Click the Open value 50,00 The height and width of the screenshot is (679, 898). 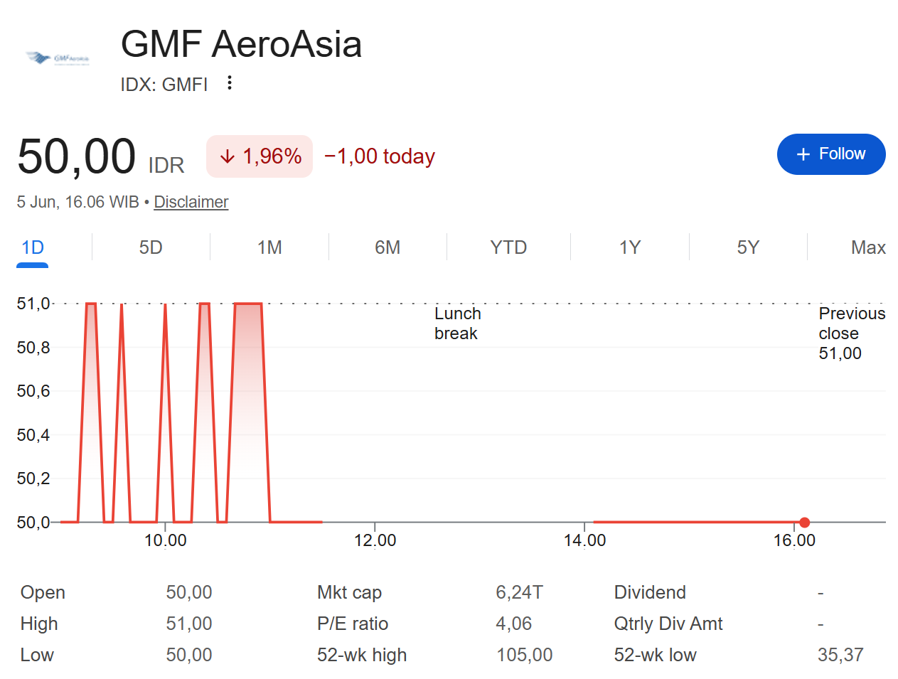[x=189, y=592]
